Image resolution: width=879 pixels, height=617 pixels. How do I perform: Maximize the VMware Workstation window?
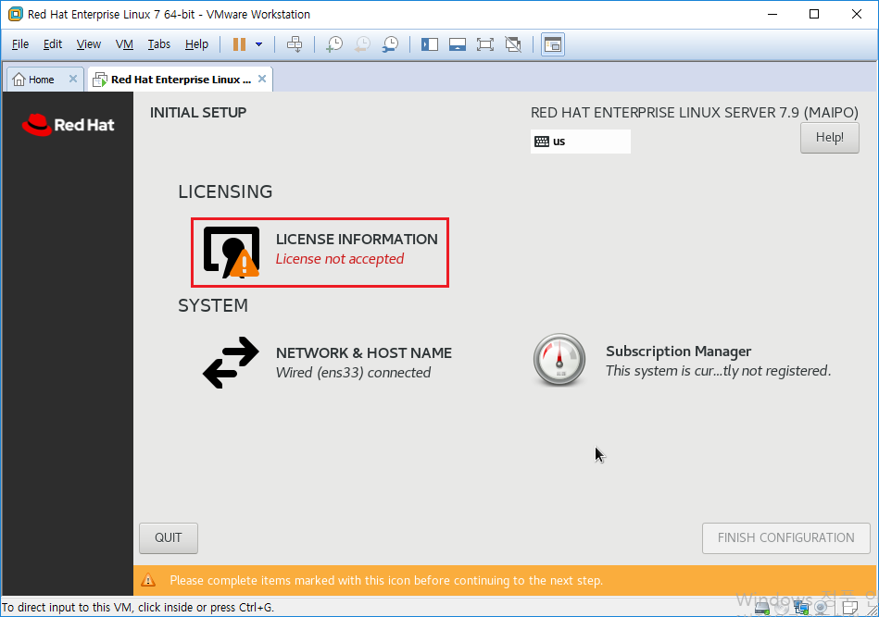tap(814, 14)
